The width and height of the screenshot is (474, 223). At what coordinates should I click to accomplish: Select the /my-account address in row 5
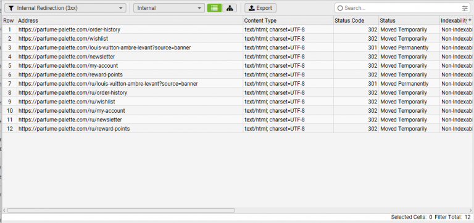pos(68,65)
